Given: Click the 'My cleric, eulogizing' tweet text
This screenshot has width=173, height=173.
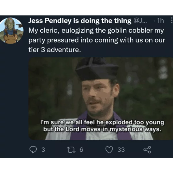Looking at the screenshot, I should coord(61,31).
